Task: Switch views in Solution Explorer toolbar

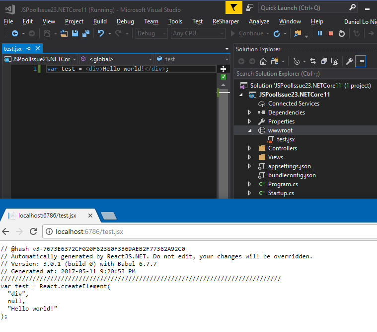Action: click(x=275, y=61)
